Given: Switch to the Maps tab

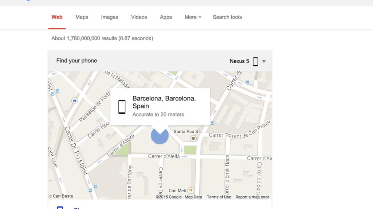Looking at the screenshot, I should pyautogui.click(x=81, y=17).
